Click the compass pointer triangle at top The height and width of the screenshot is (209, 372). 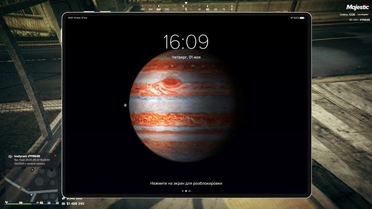[186, 3]
